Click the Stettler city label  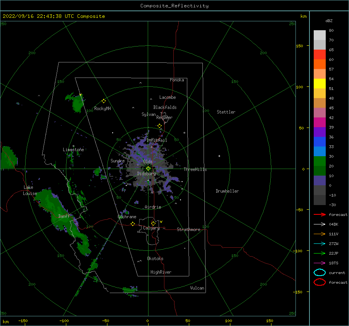coord(226,112)
